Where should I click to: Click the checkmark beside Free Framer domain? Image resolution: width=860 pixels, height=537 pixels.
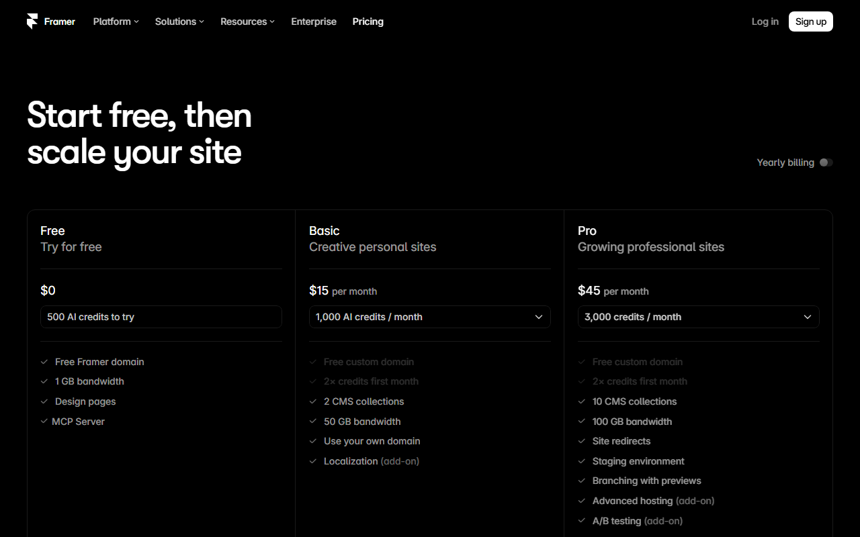(x=44, y=362)
